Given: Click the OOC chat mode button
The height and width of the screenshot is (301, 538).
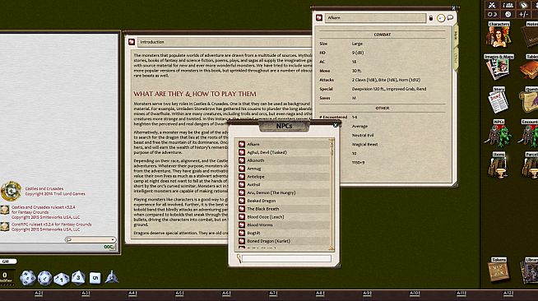Looking at the screenshot, I should tap(109, 247).
